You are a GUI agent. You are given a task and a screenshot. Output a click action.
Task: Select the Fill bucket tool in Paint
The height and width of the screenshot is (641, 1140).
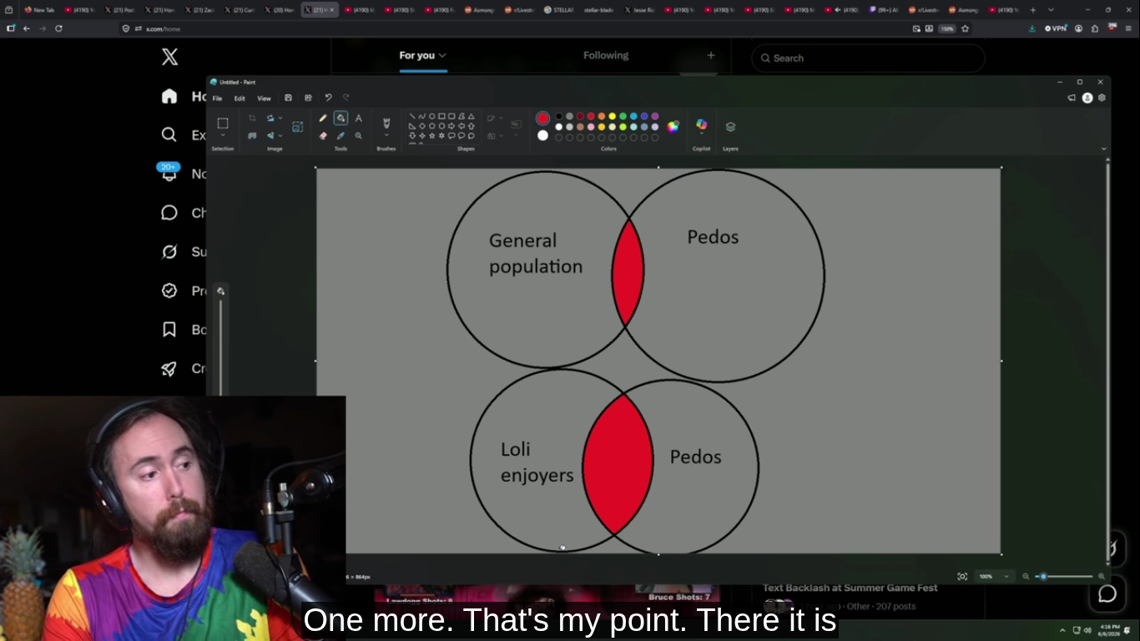[340, 119]
